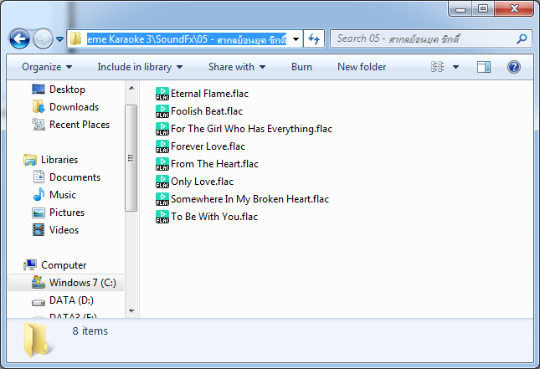Select Computer in navigation pane
Viewport: 540px width, 369px height.
point(64,265)
